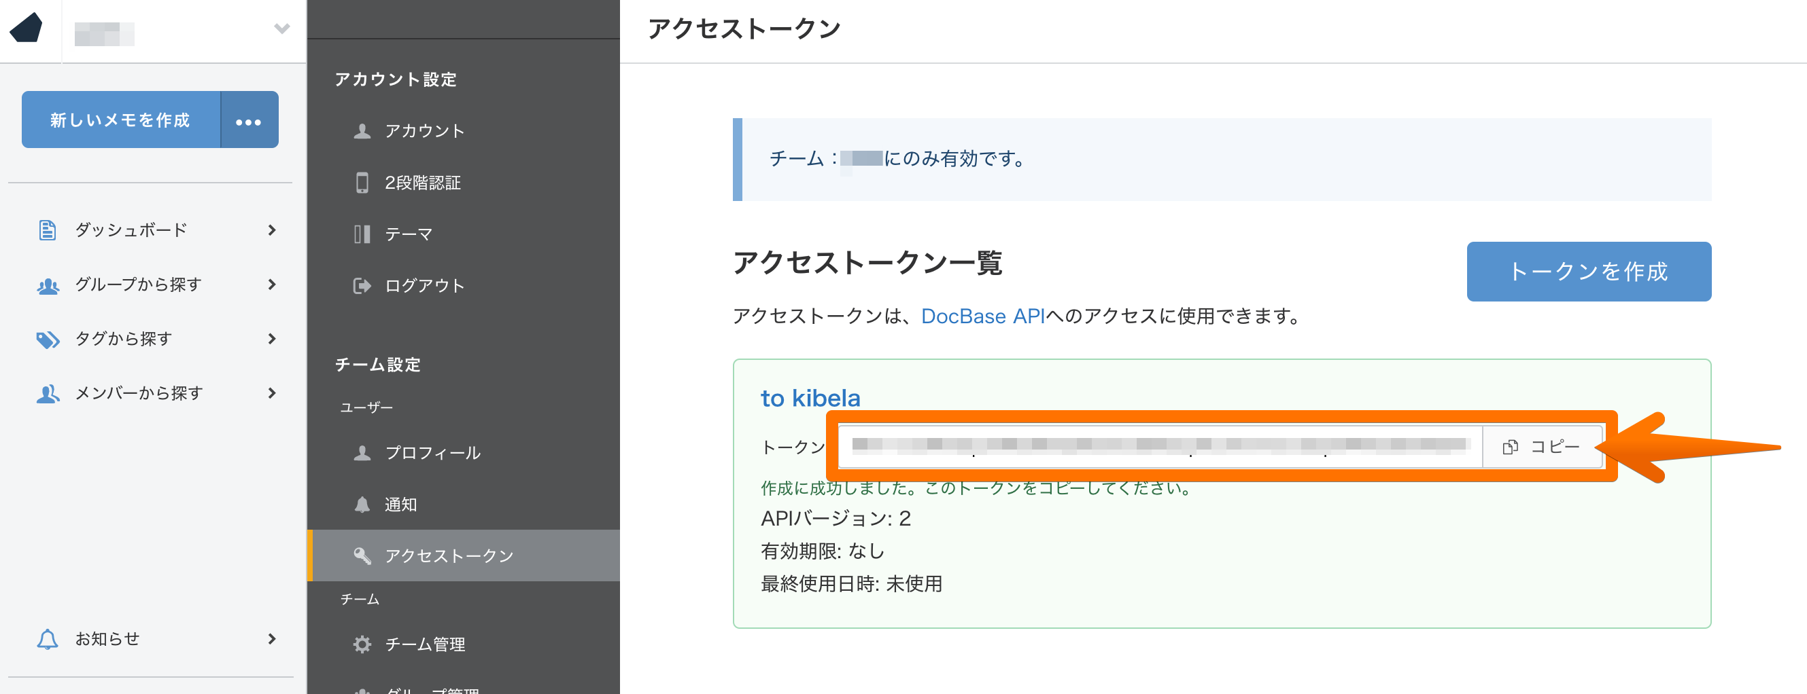Expand the メンバーから探す arrow
Image resolution: width=1807 pixels, height=694 pixels.
[272, 393]
